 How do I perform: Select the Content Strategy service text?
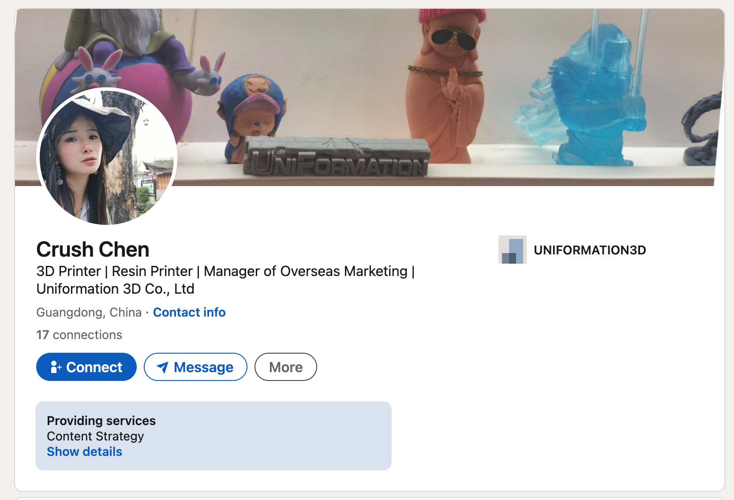coord(95,436)
